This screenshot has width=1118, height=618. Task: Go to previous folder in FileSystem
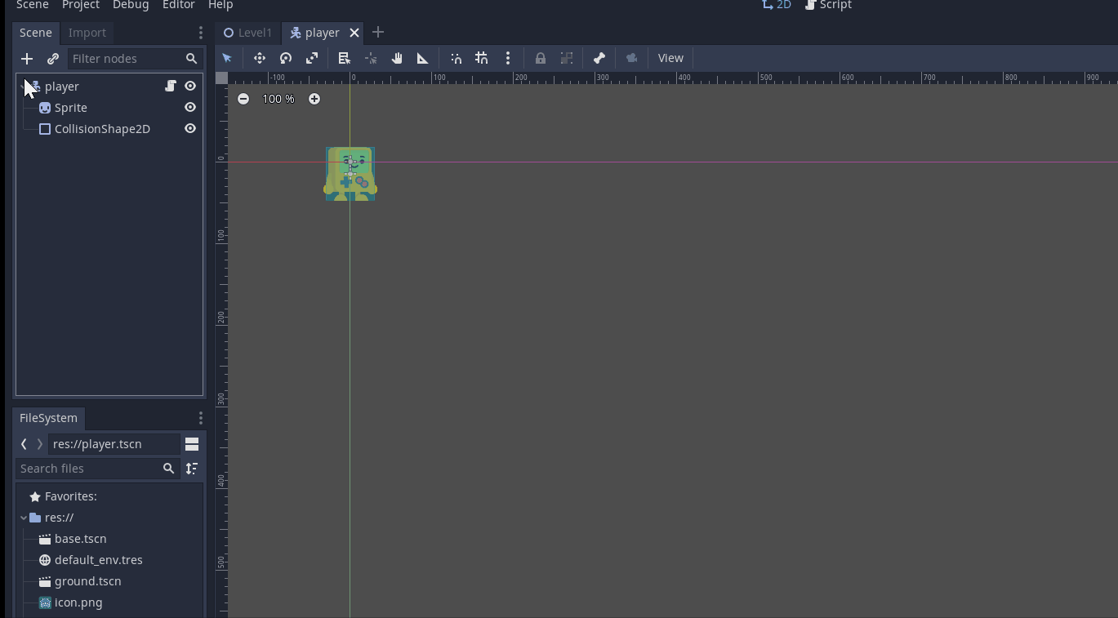point(24,444)
